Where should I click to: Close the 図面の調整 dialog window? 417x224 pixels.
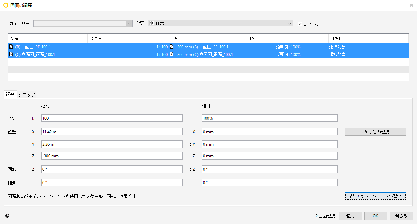tap(411, 5)
